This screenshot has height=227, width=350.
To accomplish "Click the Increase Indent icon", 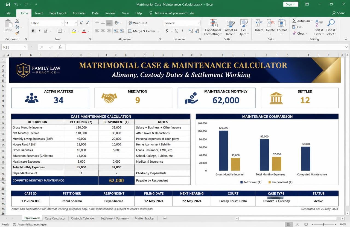I will [x=123, y=31].
